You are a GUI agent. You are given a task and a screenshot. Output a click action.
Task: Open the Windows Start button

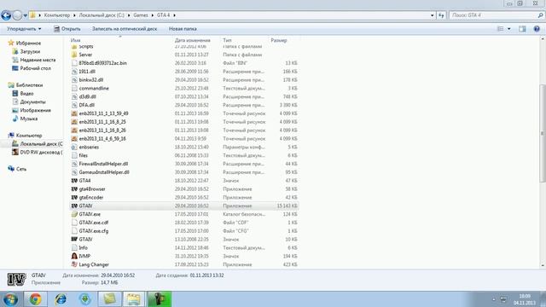click(10, 299)
